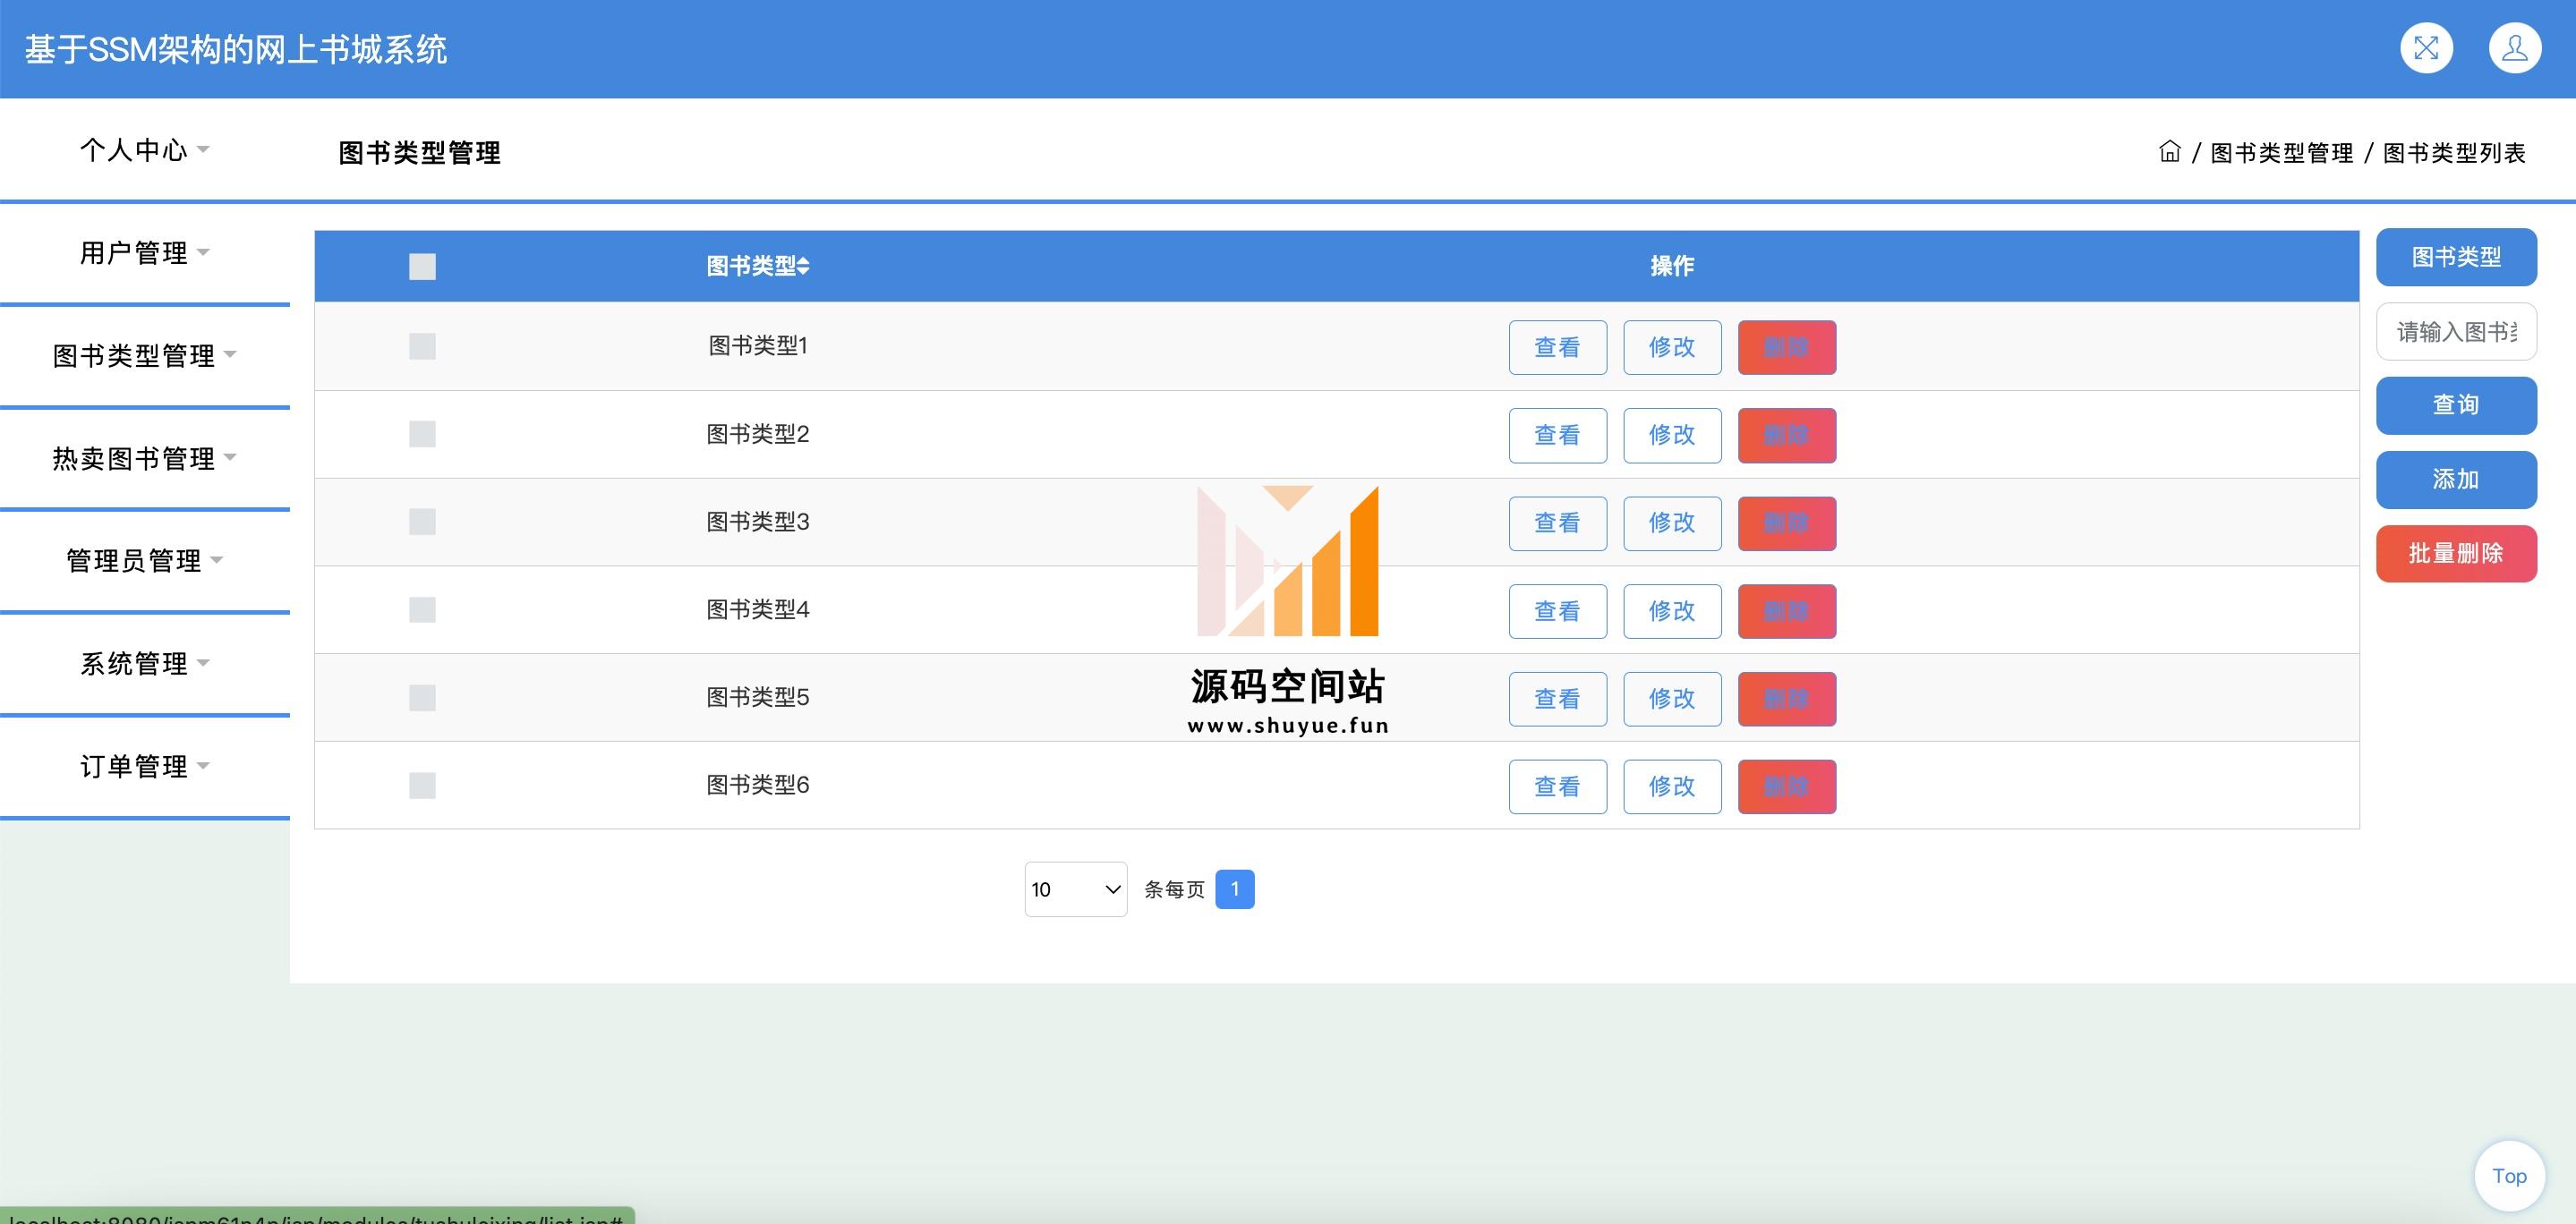Expand the 热卖图书管理 sidebar menu

tap(145, 459)
